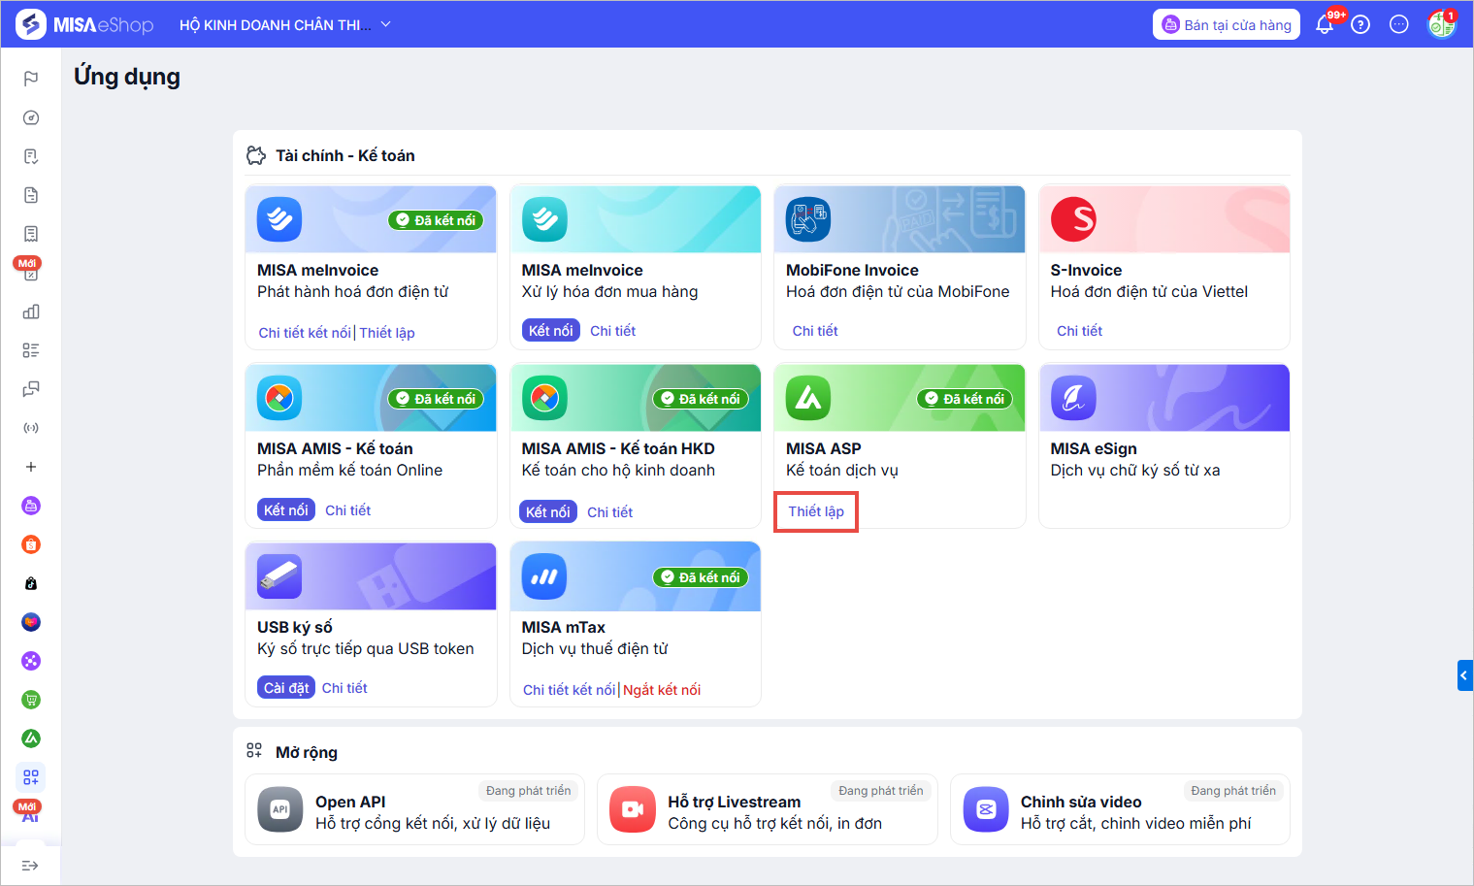Click the Tài chính - Kế toán section heading
1474x886 pixels.
(345, 155)
